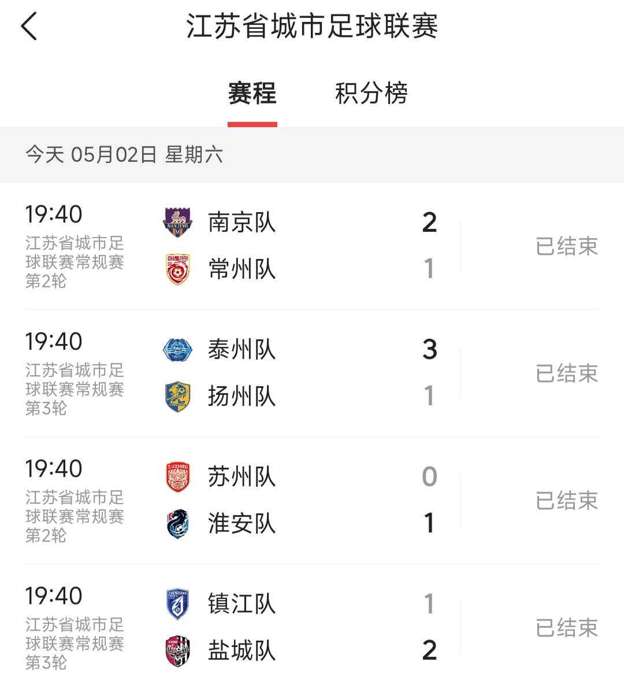The height and width of the screenshot is (680, 624).
Task: Tap Zhenjiang vs Yancheng 第3轮 match info
Action: point(75,644)
